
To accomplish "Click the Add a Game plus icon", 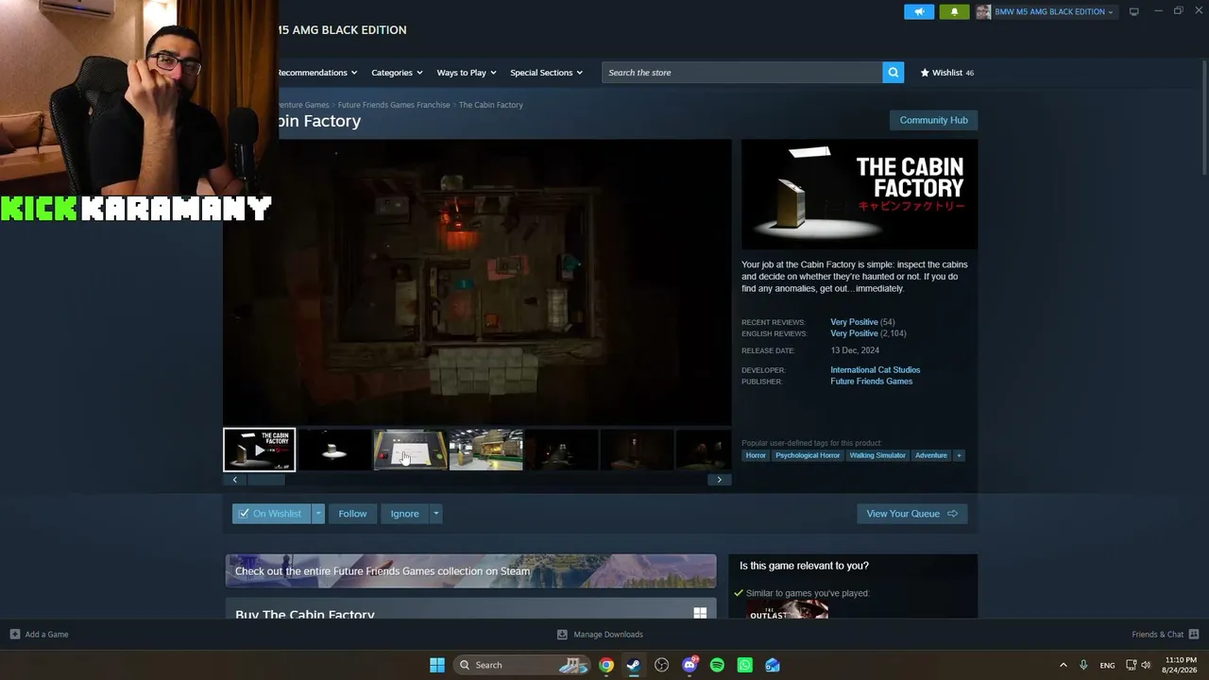I will (14, 635).
